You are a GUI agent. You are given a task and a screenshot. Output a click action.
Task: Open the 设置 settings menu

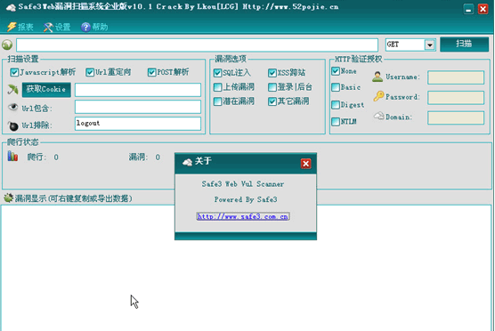57,27
